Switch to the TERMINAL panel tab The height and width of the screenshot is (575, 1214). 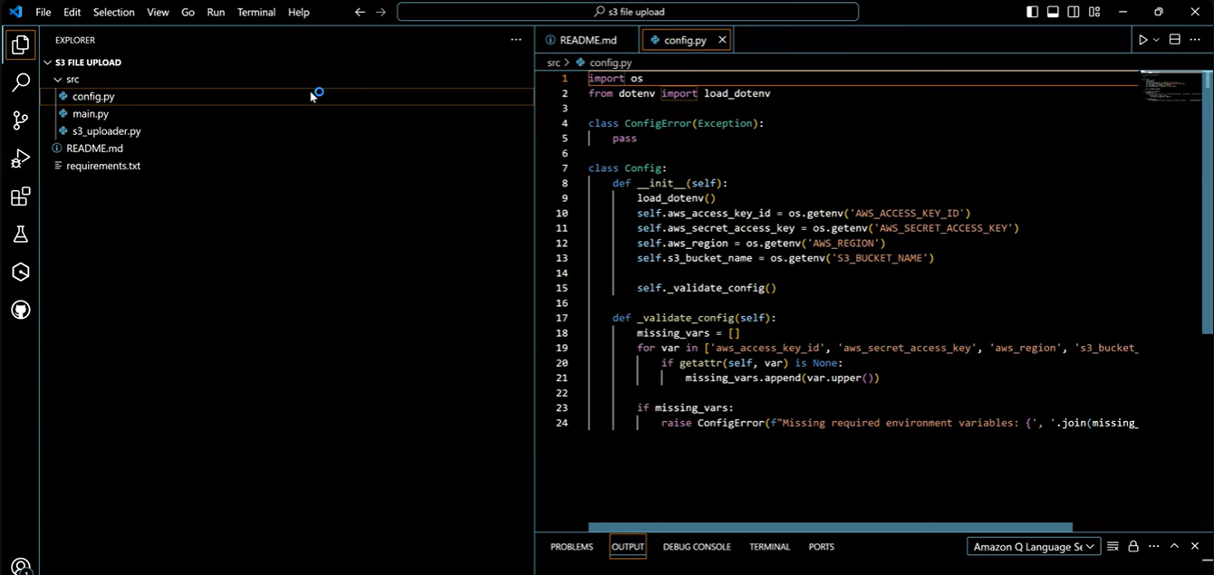[770, 547]
